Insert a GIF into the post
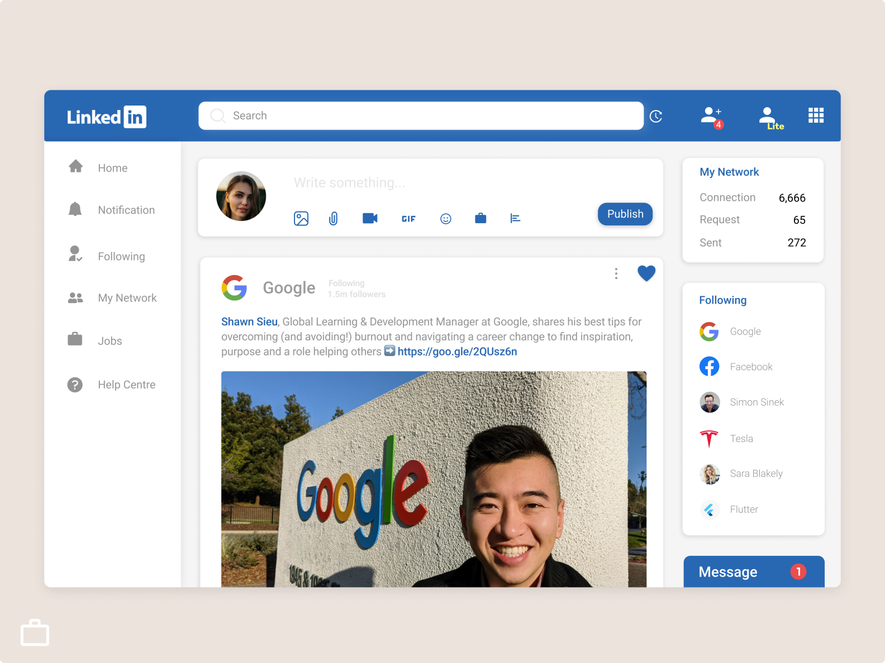This screenshot has height=663, width=885. pos(408,219)
